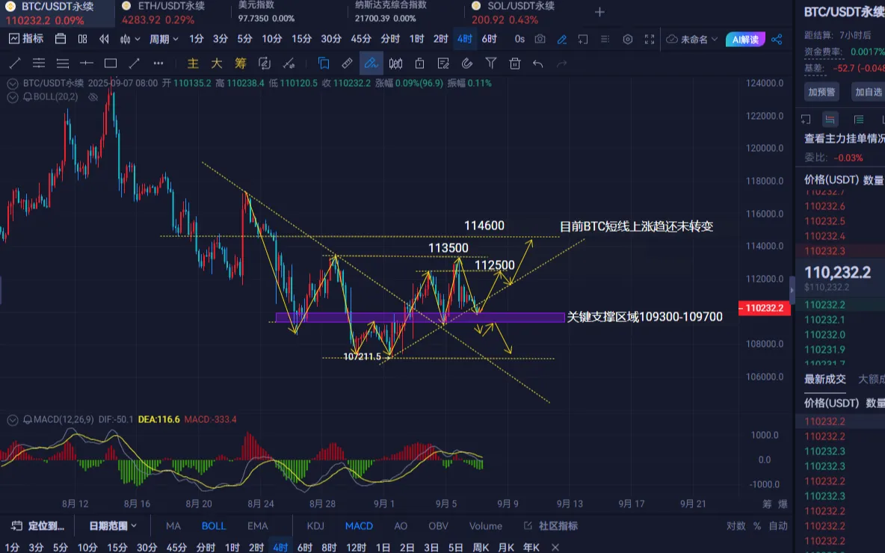Close the bottom timeframe row
The height and width of the screenshot is (553, 885).
click(x=555, y=547)
